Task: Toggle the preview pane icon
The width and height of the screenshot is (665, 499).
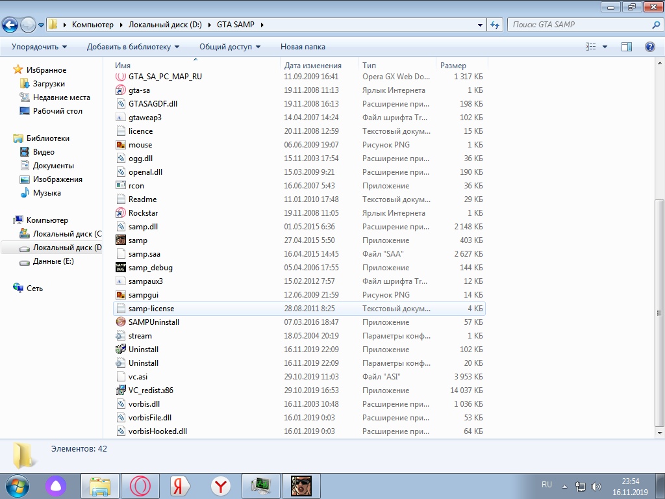Action: [627, 47]
